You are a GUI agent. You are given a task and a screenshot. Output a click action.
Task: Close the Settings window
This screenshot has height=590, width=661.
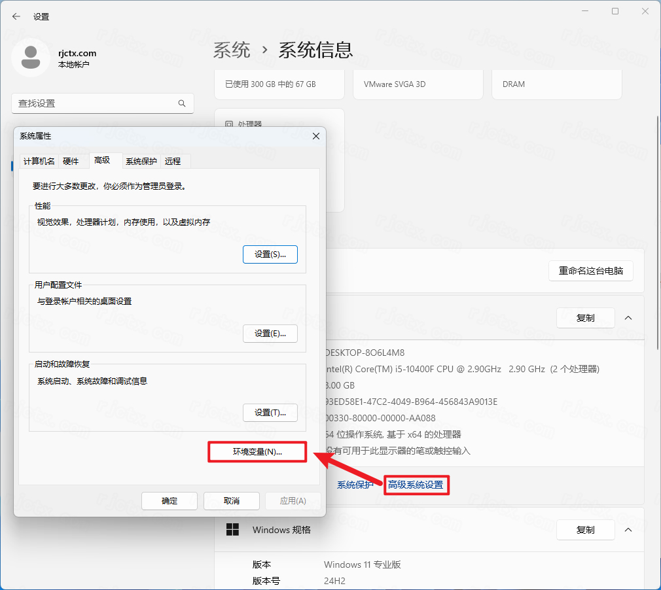pos(645,11)
